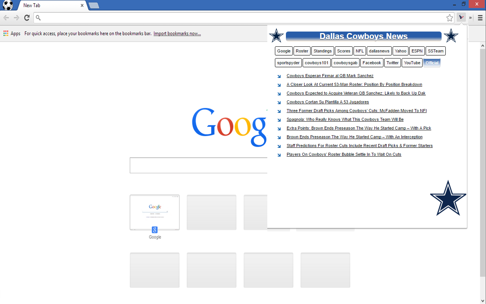Open the SSTeam button
The image size is (486, 304).
(436, 51)
